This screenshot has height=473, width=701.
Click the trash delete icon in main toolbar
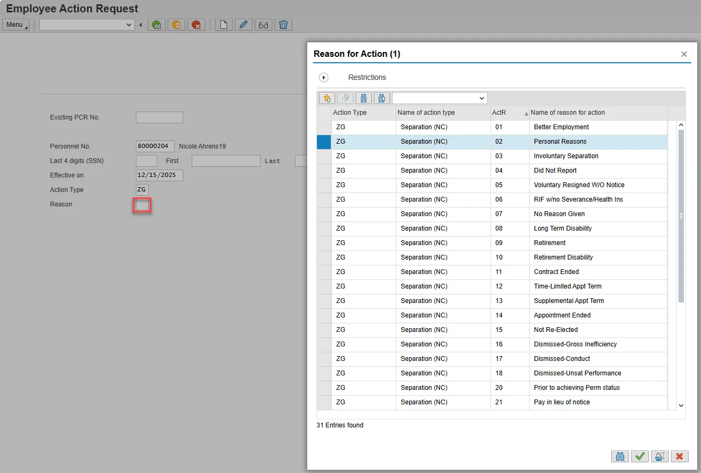coord(283,25)
